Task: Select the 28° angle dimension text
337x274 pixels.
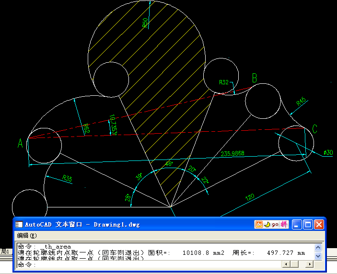Action: (128, 197)
